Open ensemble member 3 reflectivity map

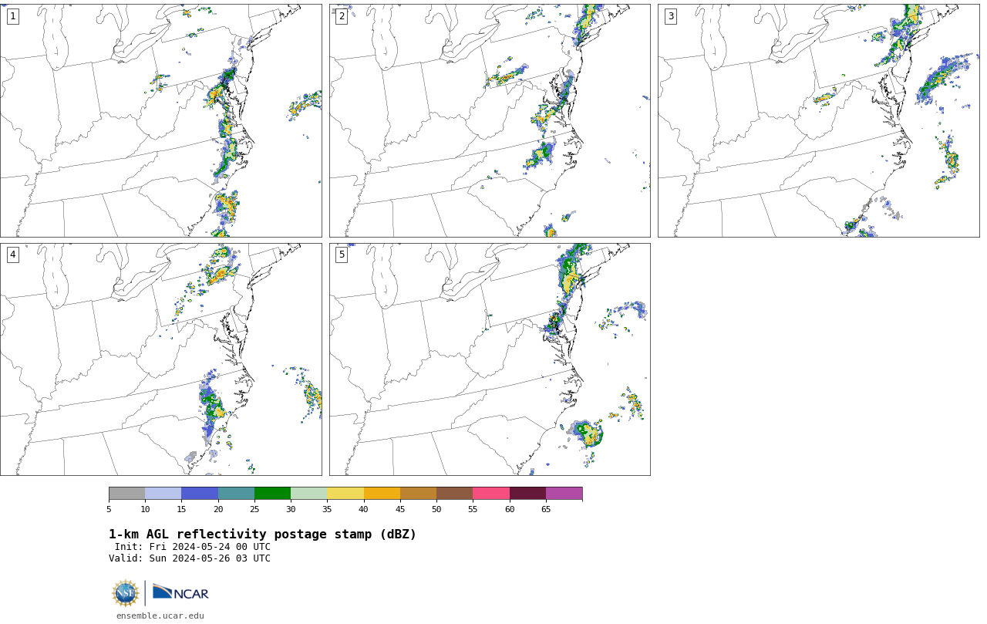click(x=818, y=120)
